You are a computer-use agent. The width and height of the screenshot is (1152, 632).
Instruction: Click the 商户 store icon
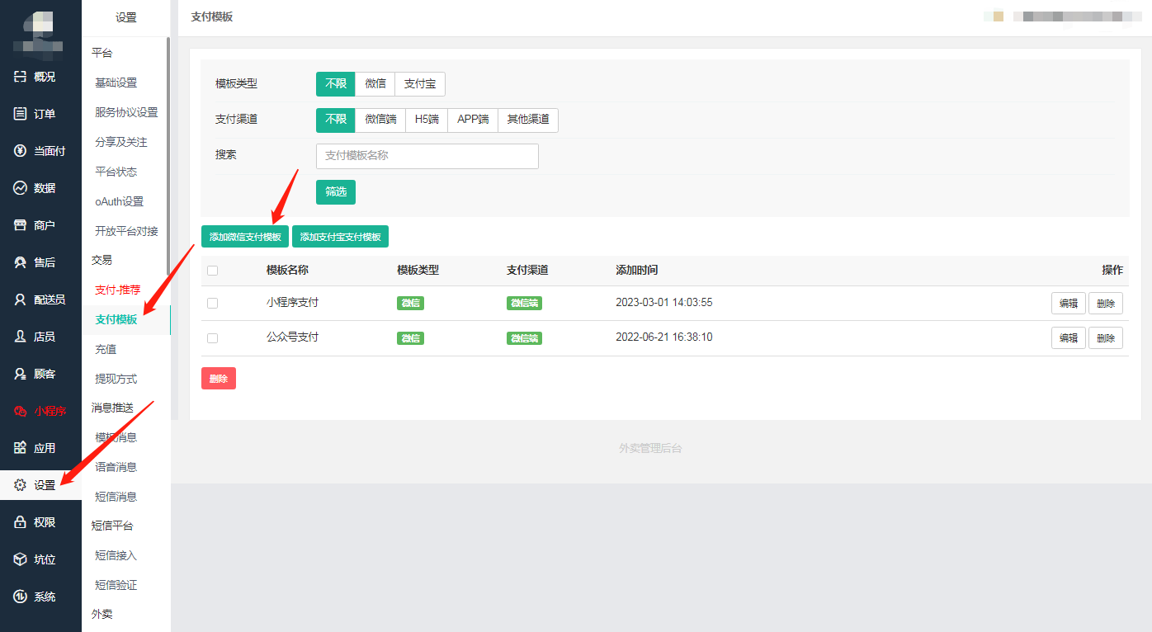coord(21,225)
